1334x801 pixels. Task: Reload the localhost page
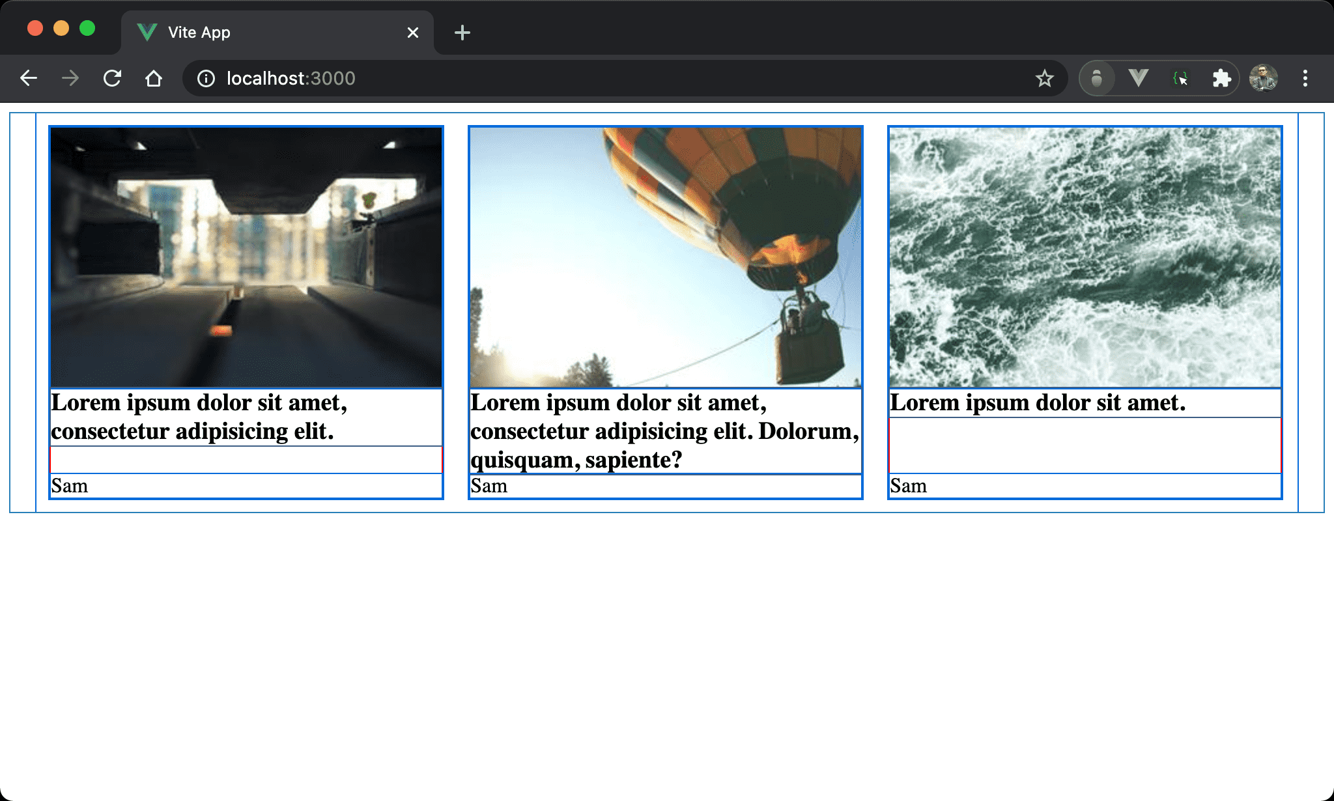(x=112, y=79)
